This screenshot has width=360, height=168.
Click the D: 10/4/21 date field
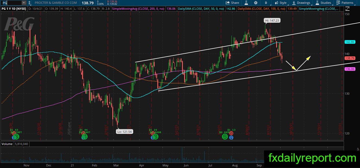tap(36, 9)
